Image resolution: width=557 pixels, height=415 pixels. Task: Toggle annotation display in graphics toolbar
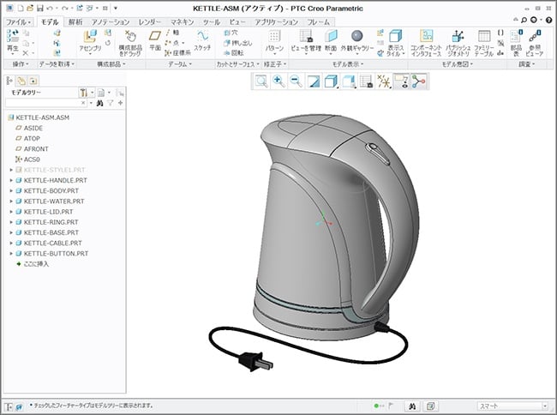[401, 81]
